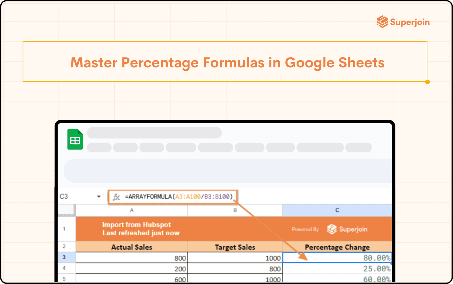Click the select-all corner box
The image size is (453, 284).
[66, 210]
